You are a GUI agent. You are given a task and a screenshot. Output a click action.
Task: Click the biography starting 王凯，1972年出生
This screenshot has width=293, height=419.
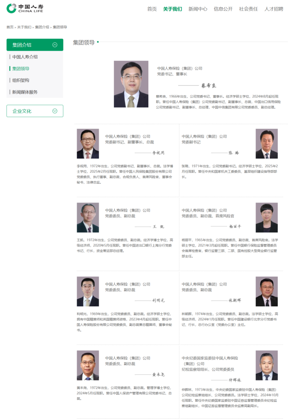pos(125,246)
